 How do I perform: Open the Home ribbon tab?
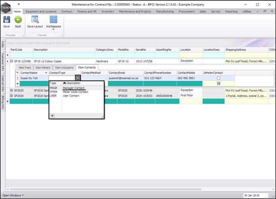pyautogui.click(x=17, y=12)
